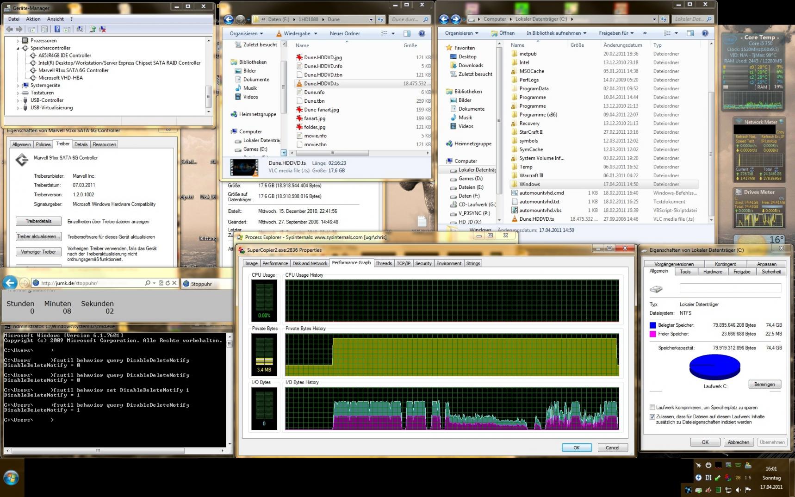This screenshot has height=497, width=795.
Task: Open the Wiedergabe dropdown in Dune explorer
Action: [297, 33]
